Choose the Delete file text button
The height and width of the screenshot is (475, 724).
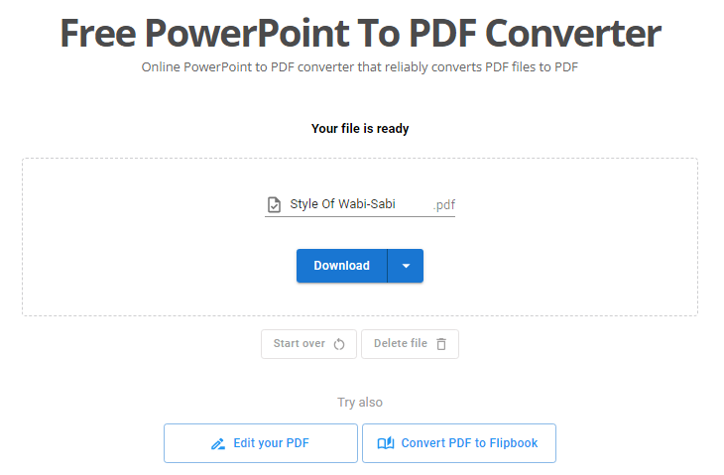coord(401,344)
